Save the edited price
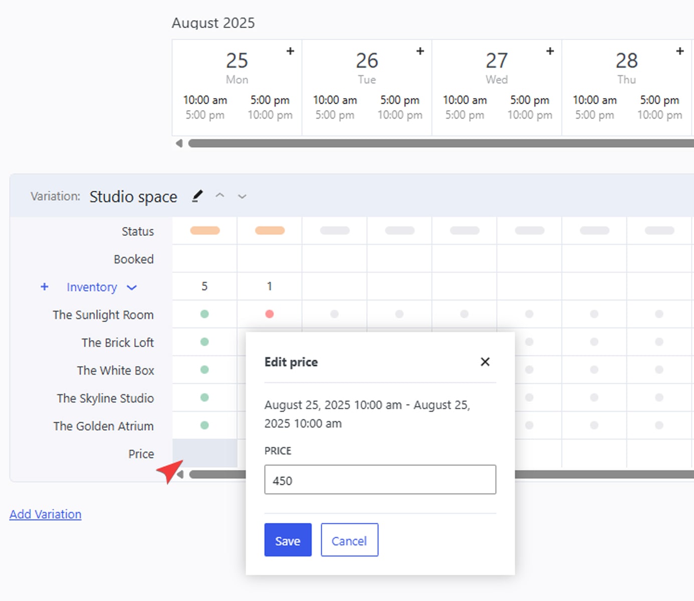Screen dimensions: 694x601 click(x=288, y=540)
